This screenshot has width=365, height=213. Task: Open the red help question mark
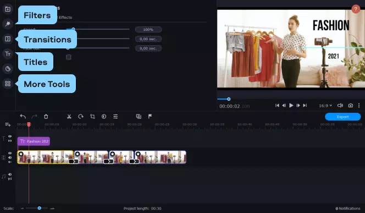click(x=356, y=9)
